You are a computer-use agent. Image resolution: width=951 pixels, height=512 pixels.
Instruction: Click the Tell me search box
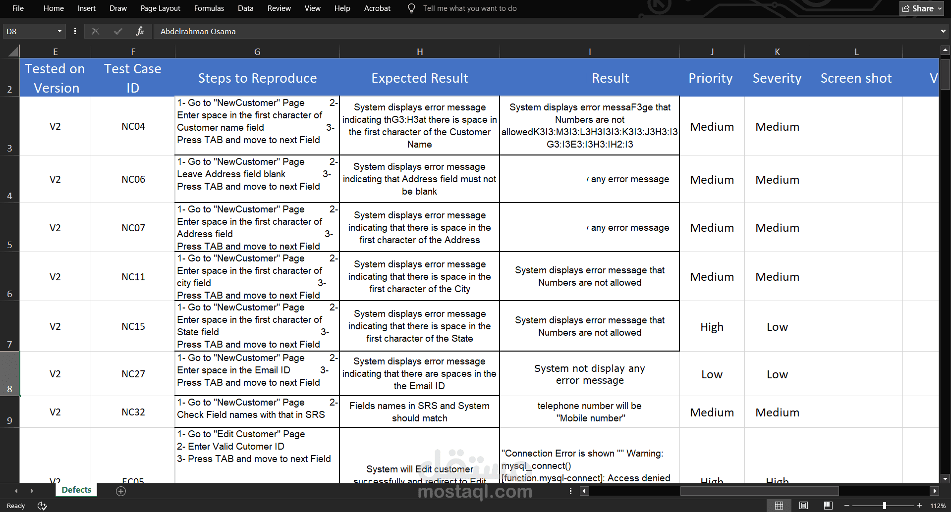click(470, 8)
